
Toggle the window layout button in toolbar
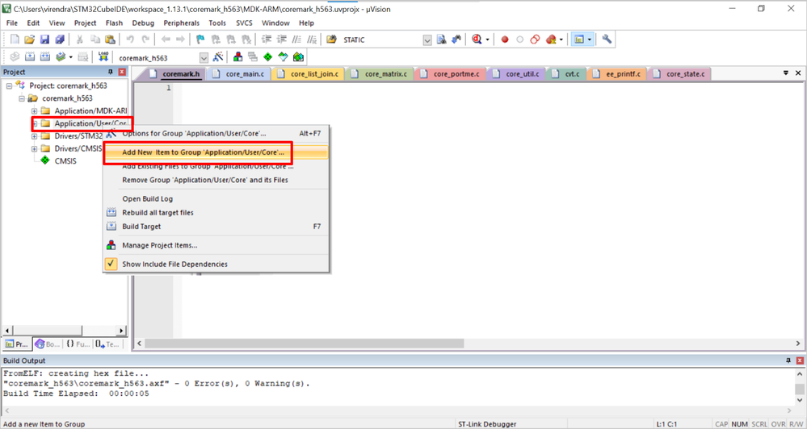[x=579, y=40]
